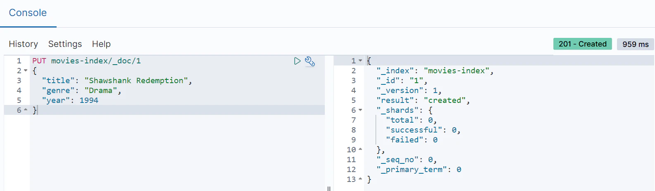Click movies-index/_doc/1 request path

click(x=96, y=61)
